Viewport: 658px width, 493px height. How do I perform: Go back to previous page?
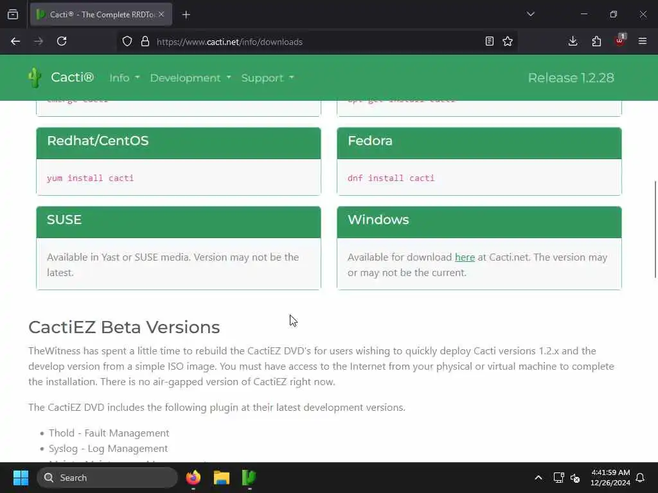(15, 42)
